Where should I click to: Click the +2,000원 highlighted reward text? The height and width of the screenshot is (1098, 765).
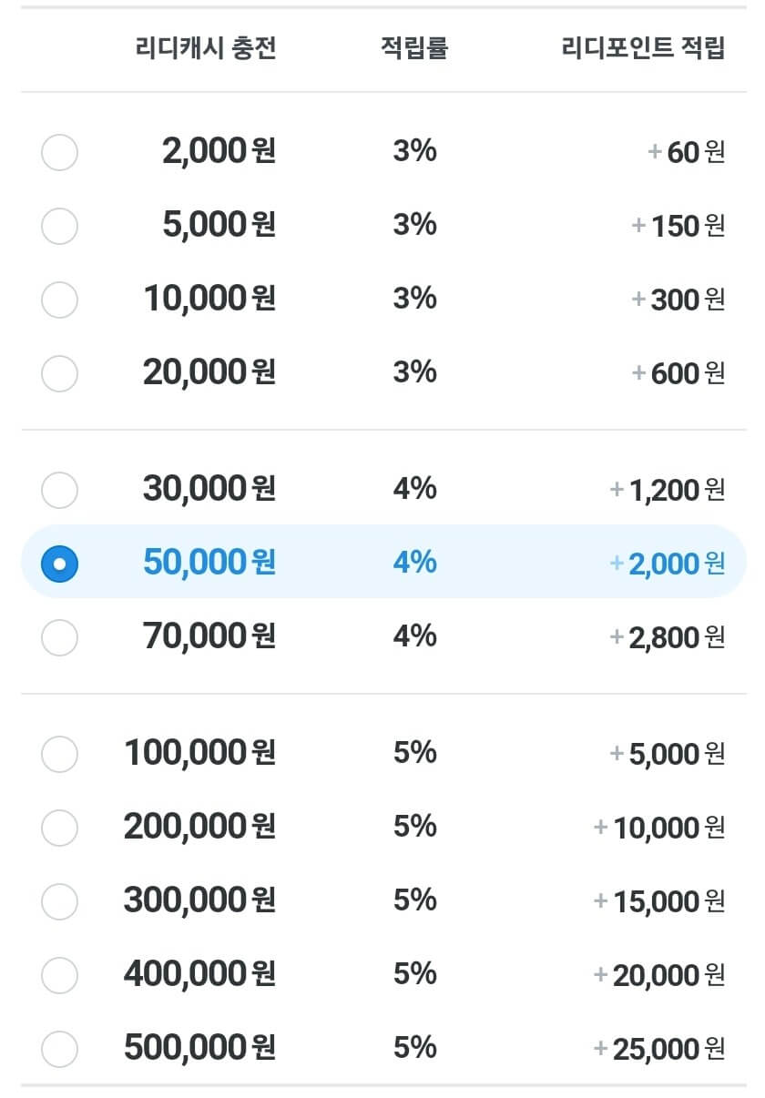pos(668,564)
